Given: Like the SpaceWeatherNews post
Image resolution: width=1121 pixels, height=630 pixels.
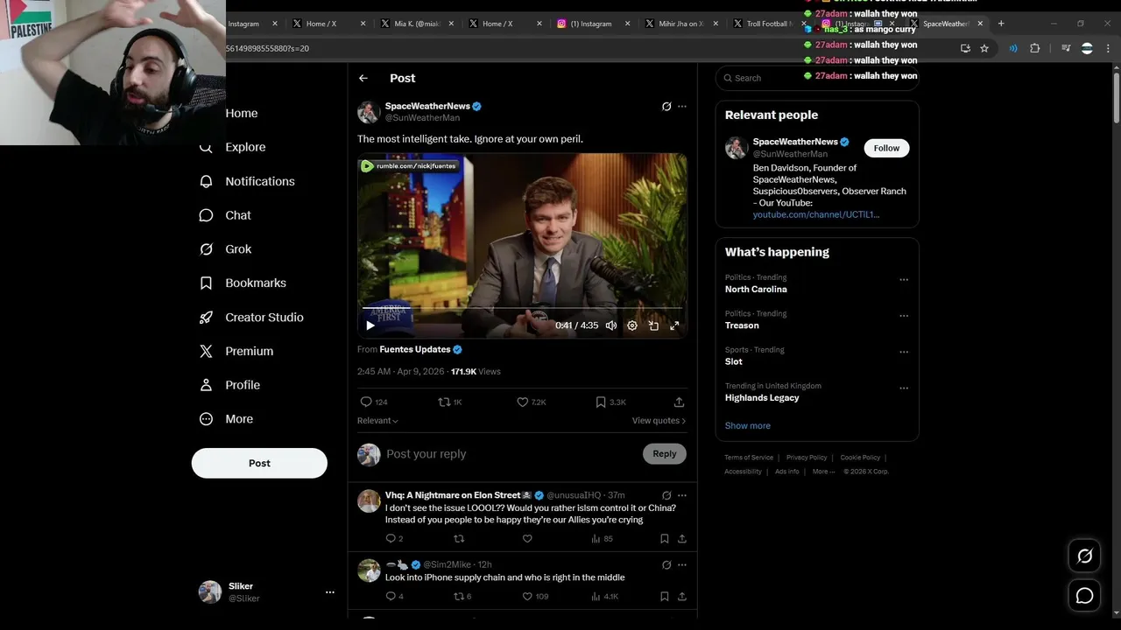Looking at the screenshot, I should (523, 402).
